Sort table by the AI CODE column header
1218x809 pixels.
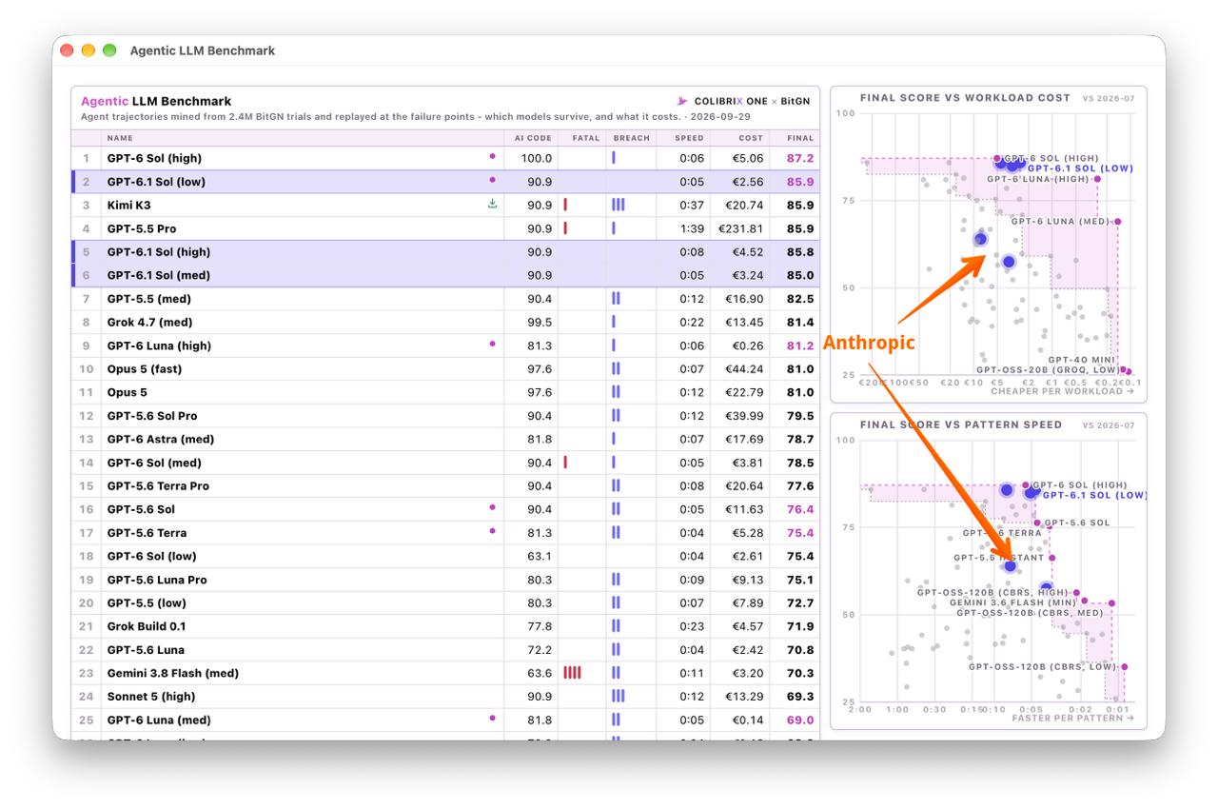(x=533, y=138)
